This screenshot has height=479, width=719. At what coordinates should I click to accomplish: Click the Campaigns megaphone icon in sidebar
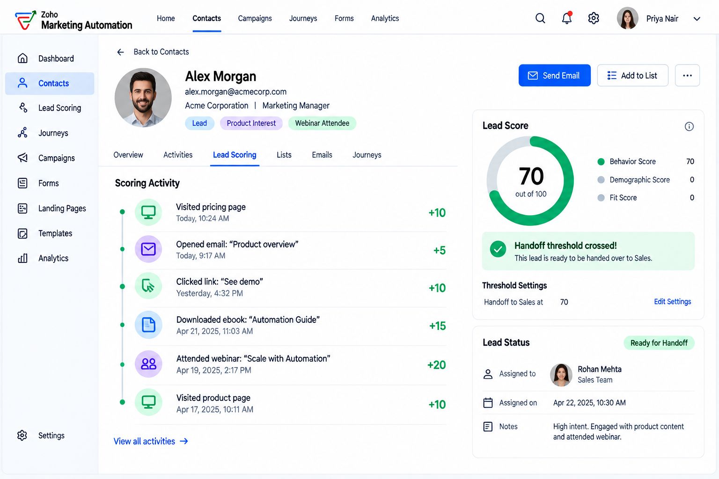tap(22, 158)
